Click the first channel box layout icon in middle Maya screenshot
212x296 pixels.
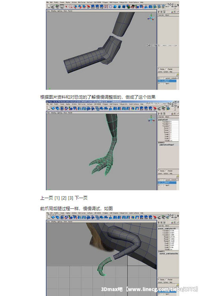(158, 114)
